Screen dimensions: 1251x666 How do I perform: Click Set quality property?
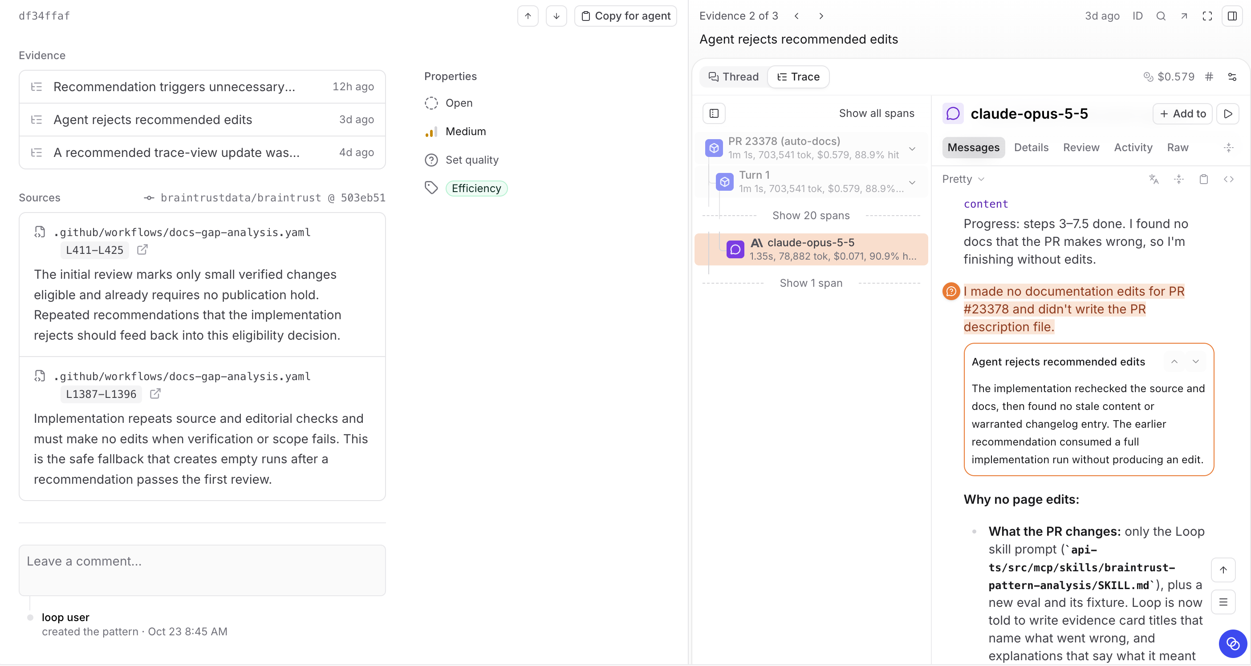[x=462, y=160]
